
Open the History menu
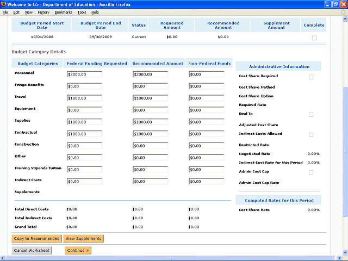pos(43,12)
